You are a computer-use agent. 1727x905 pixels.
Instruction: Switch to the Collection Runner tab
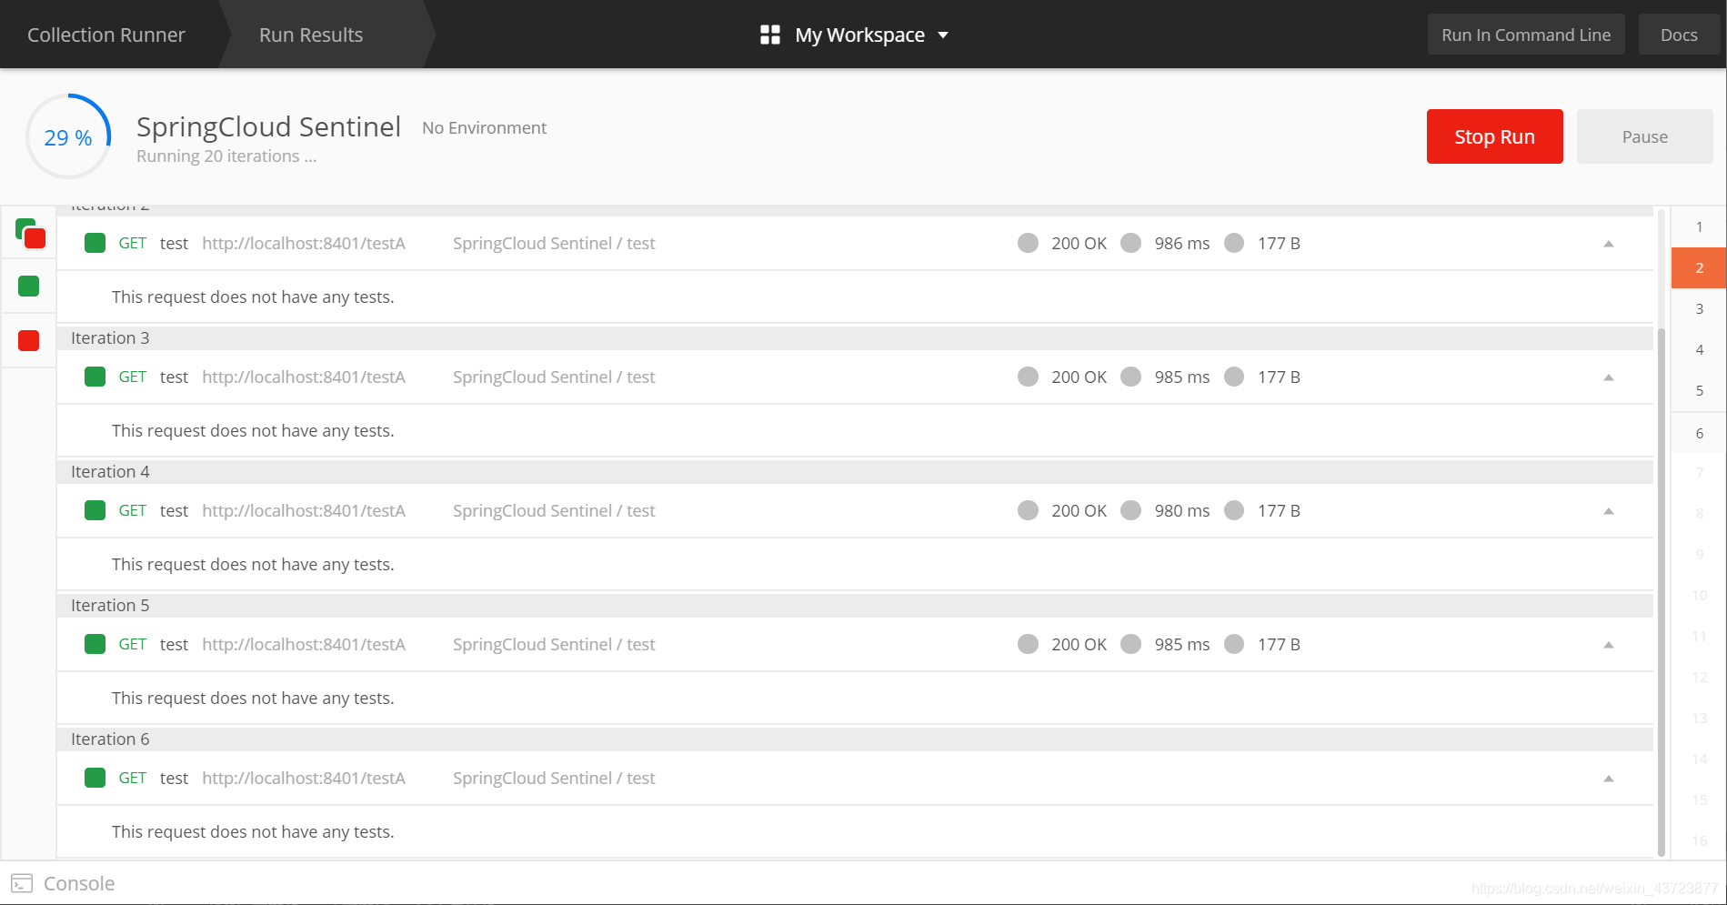point(106,35)
